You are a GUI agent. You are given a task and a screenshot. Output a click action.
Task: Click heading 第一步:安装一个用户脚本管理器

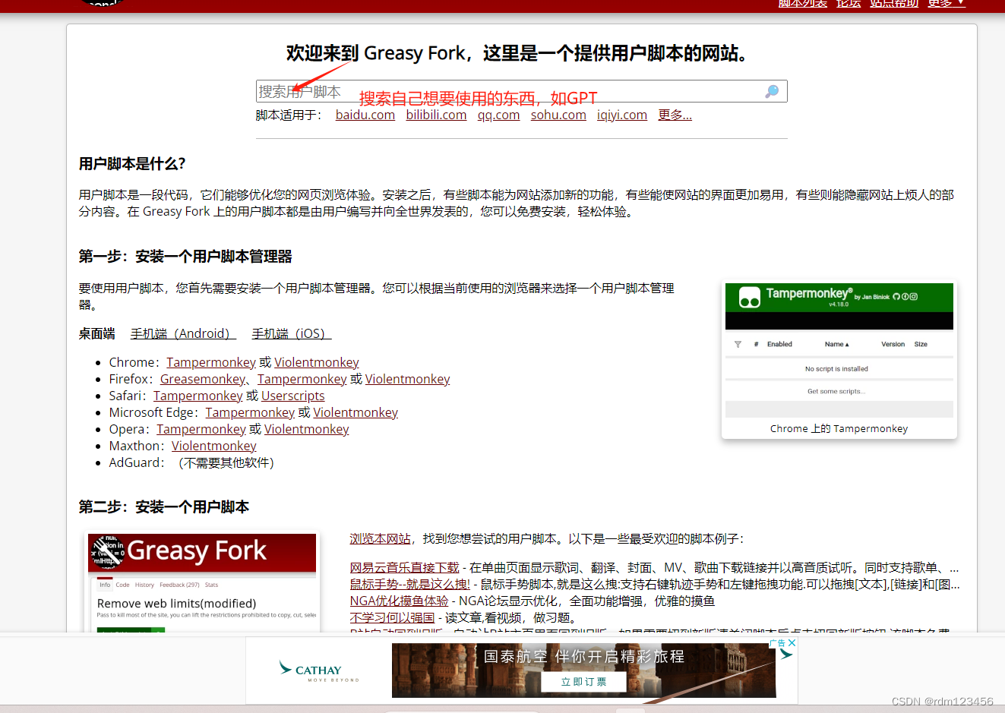[x=185, y=257]
